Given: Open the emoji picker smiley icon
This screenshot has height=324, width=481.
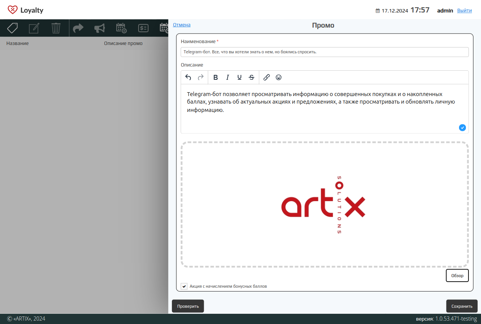Looking at the screenshot, I should (x=279, y=78).
